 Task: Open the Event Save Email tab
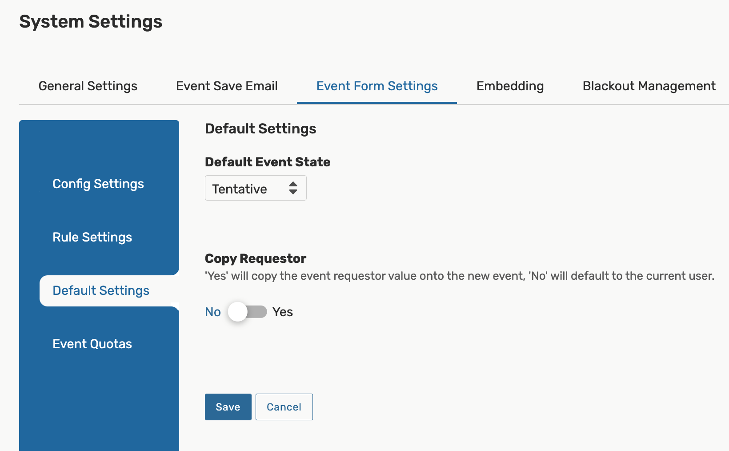(x=227, y=86)
